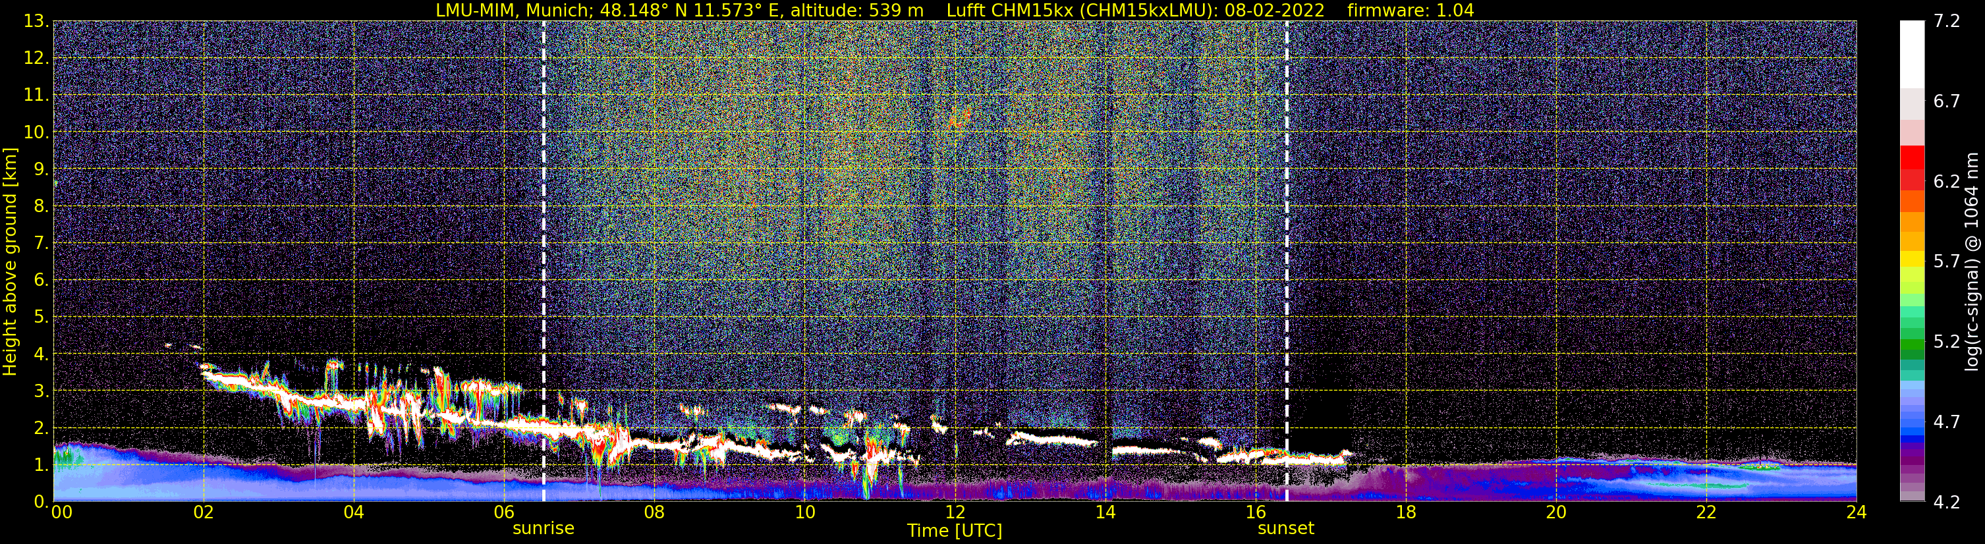Image resolution: width=1985 pixels, height=544 pixels.
Task: Click the height axis tick label '6.'
Action: click(41, 281)
